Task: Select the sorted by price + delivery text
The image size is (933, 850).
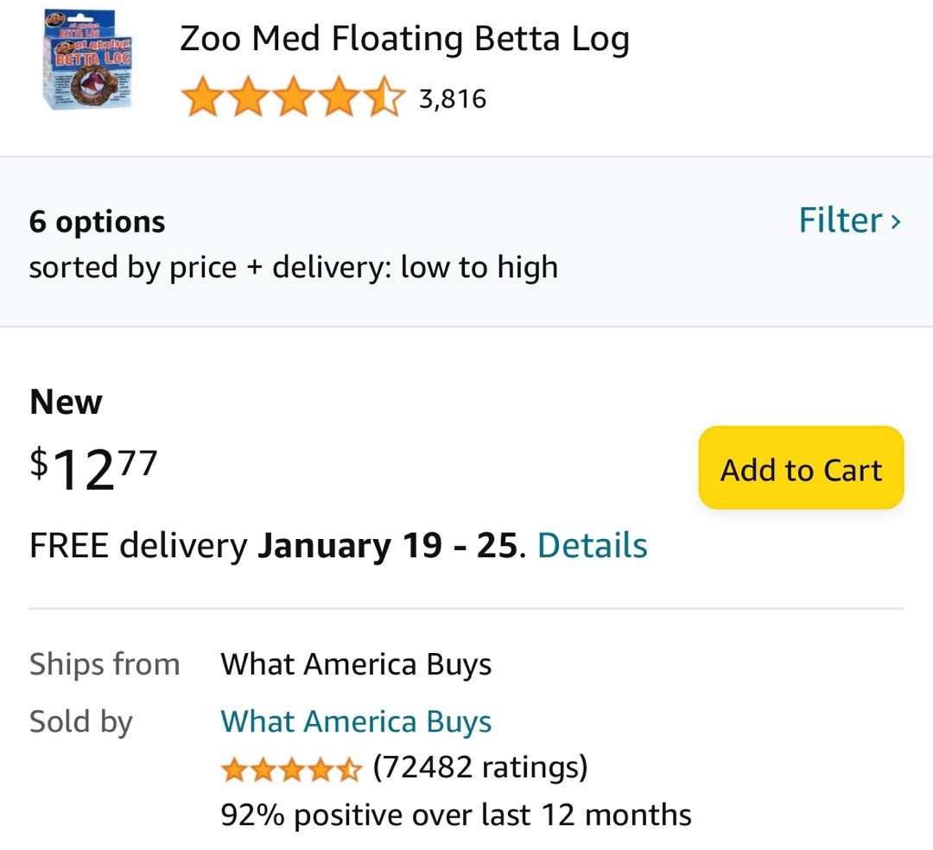Action: click(292, 266)
